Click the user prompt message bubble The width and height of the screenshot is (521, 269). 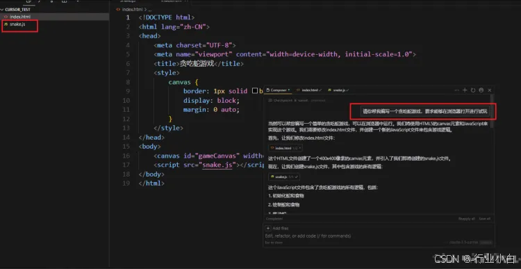click(425, 111)
